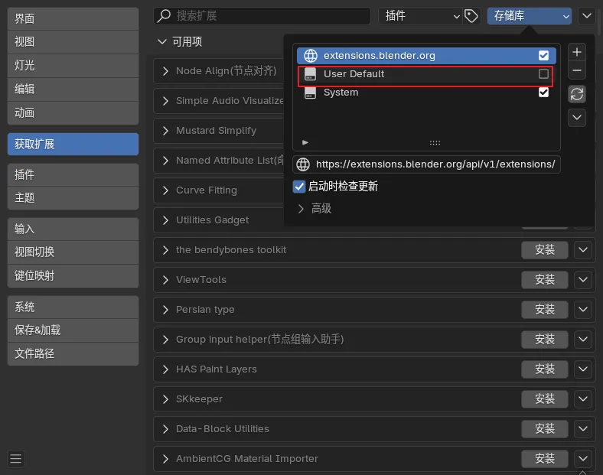Uncheck the extensions.blender.org repository checkbox
This screenshot has height=475, width=603.
click(x=543, y=56)
